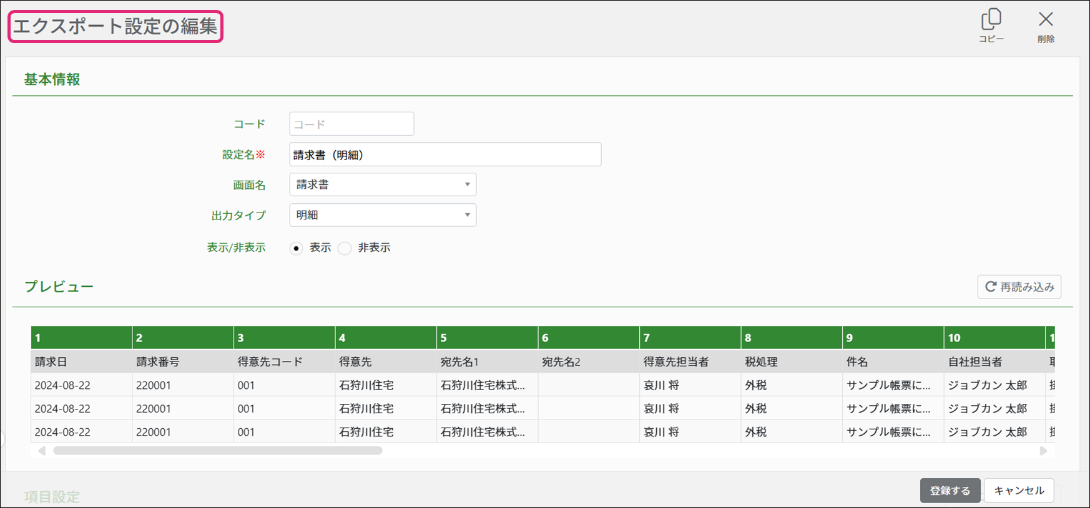The width and height of the screenshot is (1090, 508).
Task: Click the 設定名 text field
Action: [444, 155]
